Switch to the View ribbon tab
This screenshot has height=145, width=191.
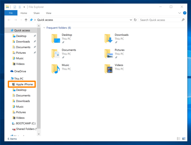(x=49, y=13)
